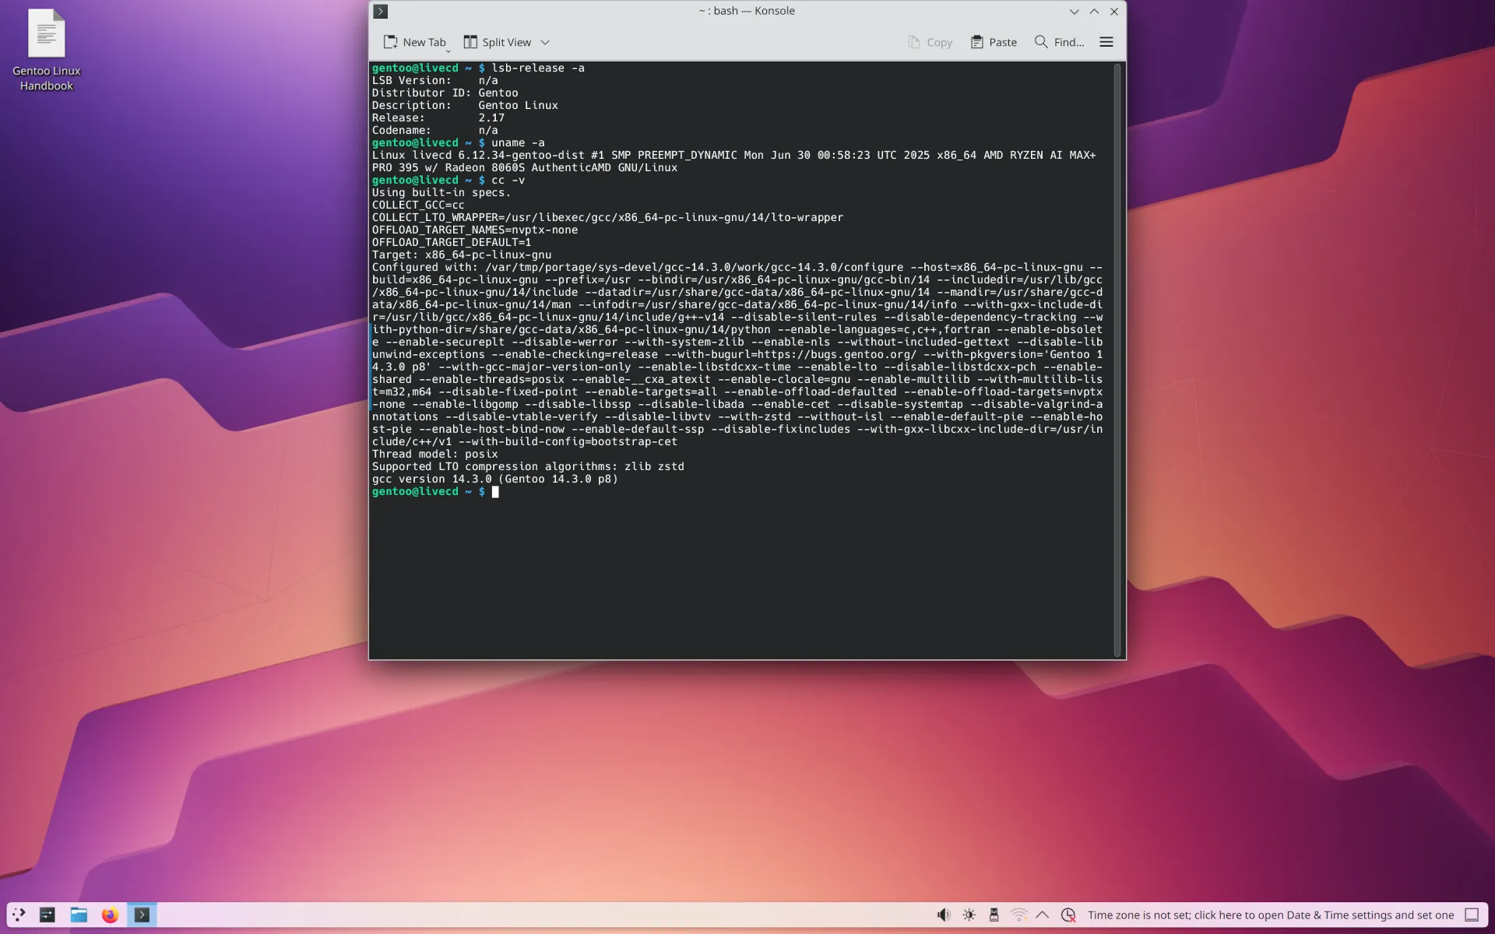
Task: Open the brightness and color tray icon
Action: [969, 915]
